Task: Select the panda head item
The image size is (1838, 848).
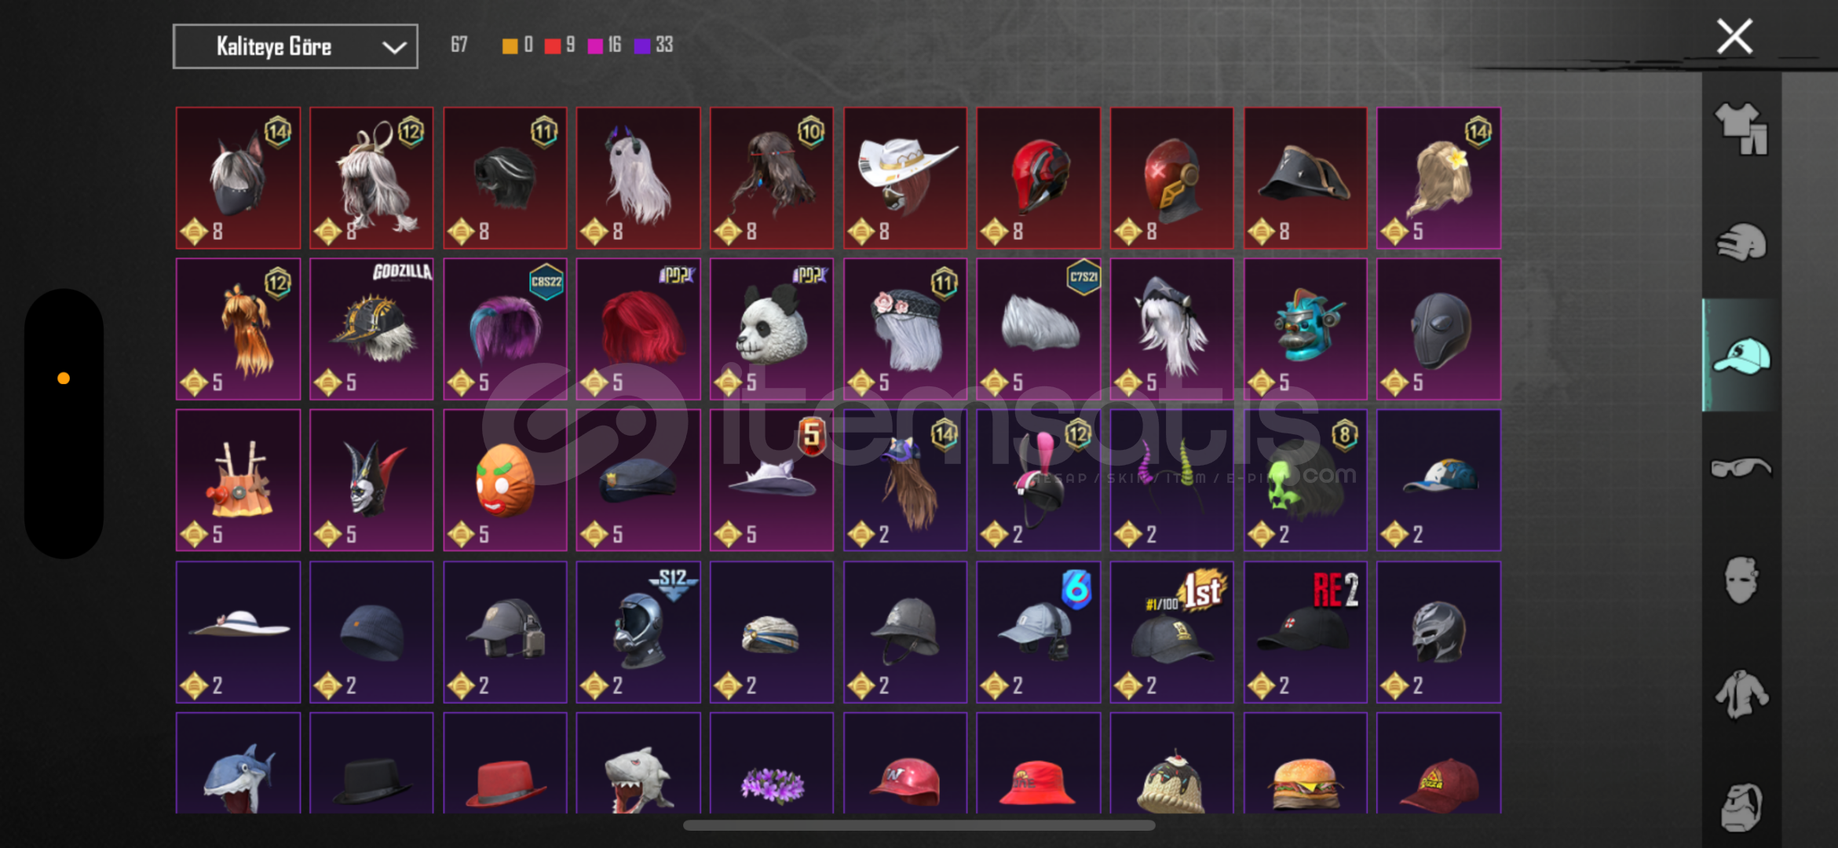Action: click(772, 329)
